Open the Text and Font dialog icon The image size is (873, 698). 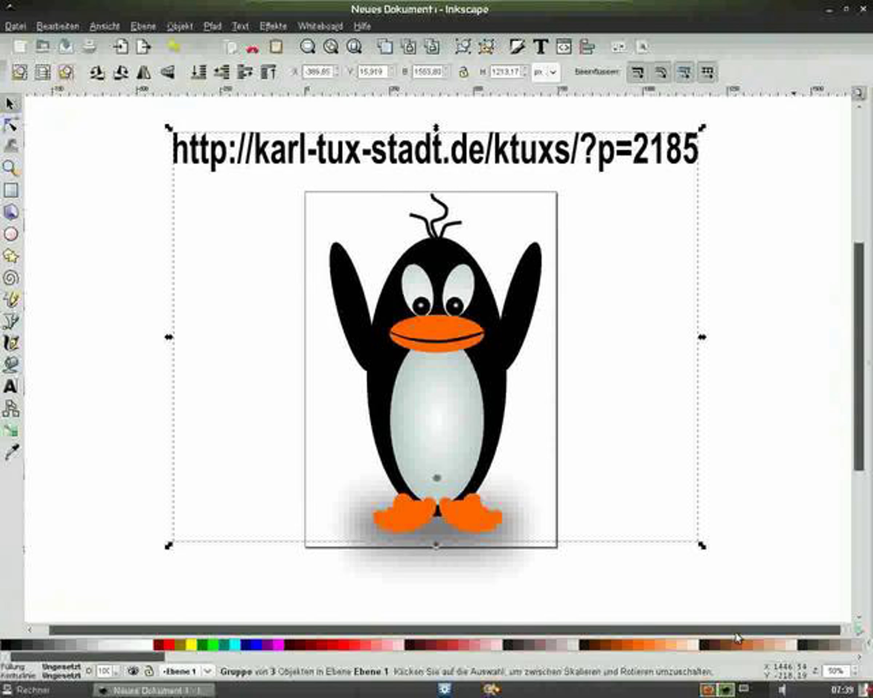pyautogui.click(x=541, y=47)
